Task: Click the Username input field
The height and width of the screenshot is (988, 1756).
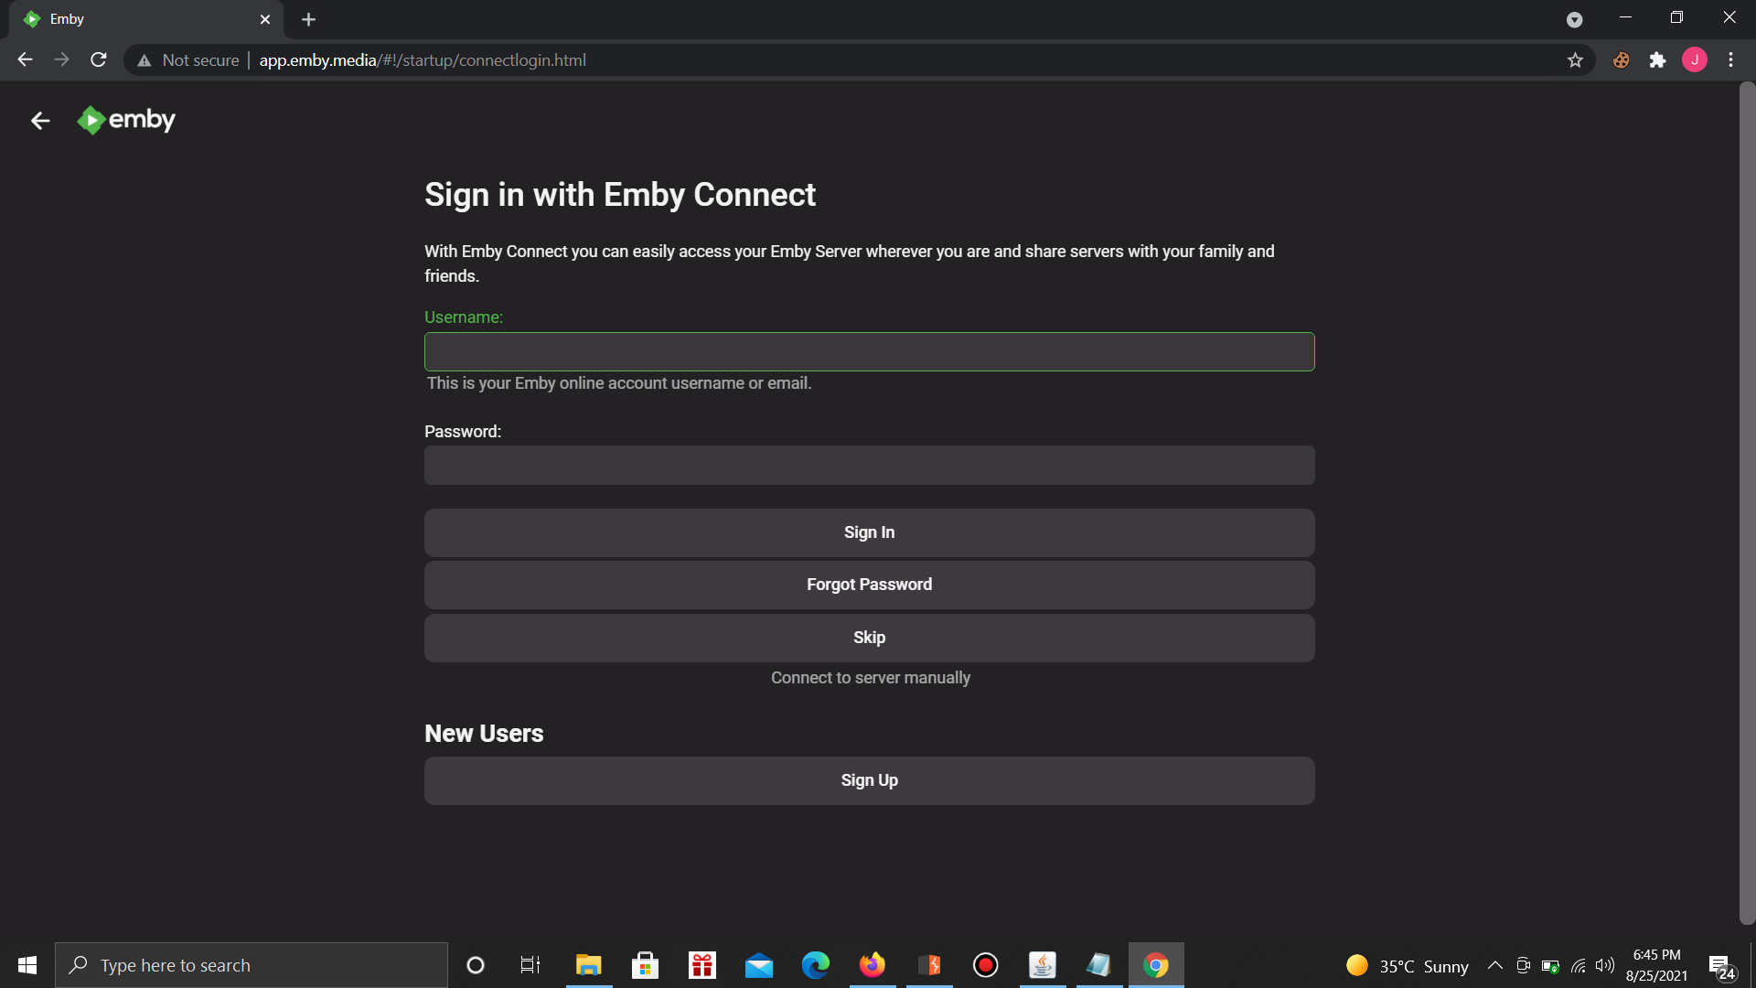Action: (x=869, y=352)
